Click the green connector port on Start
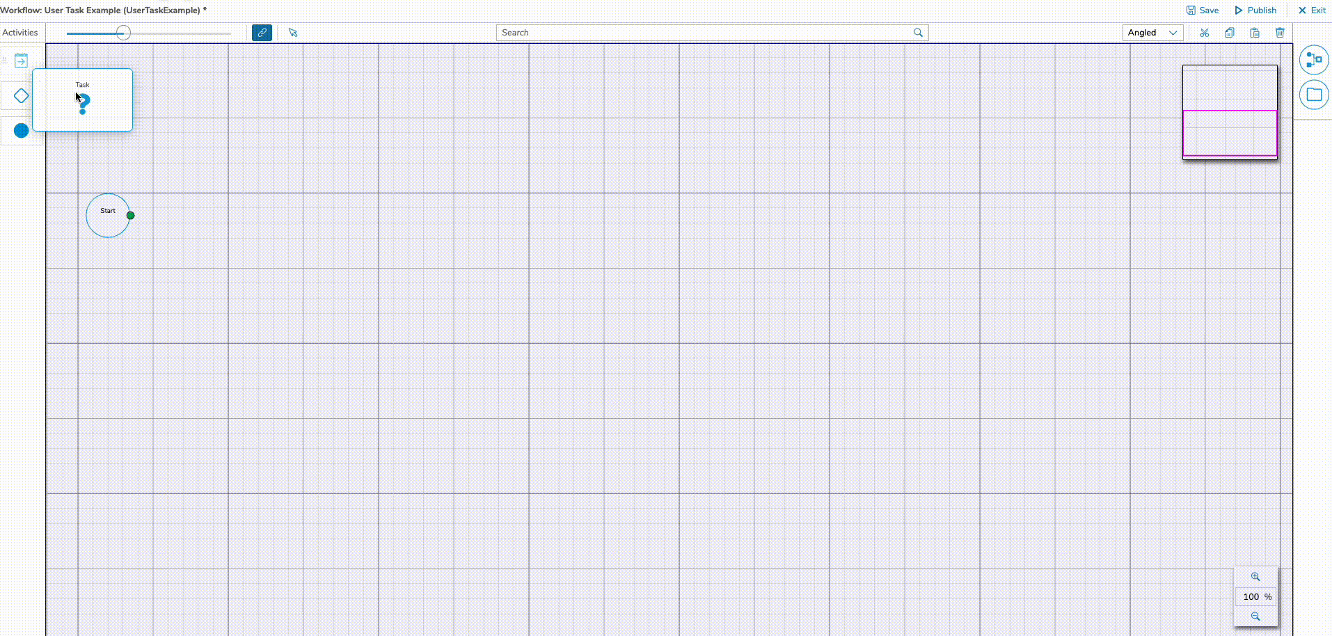Image resolution: width=1332 pixels, height=636 pixels. tap(130, 215)
